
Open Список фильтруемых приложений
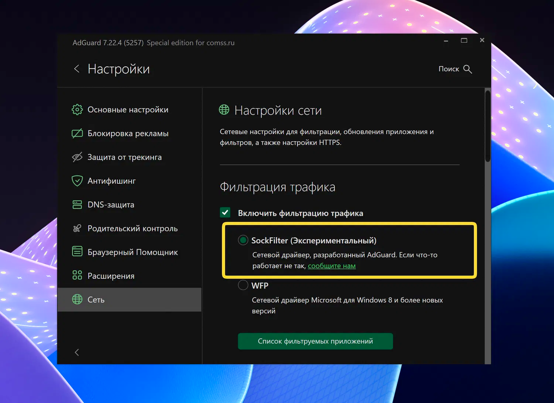(315, 341)
